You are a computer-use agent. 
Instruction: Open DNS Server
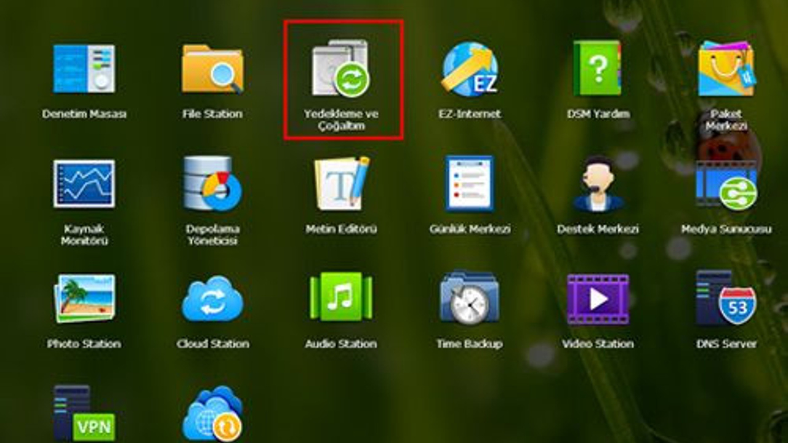click(726, 299)
